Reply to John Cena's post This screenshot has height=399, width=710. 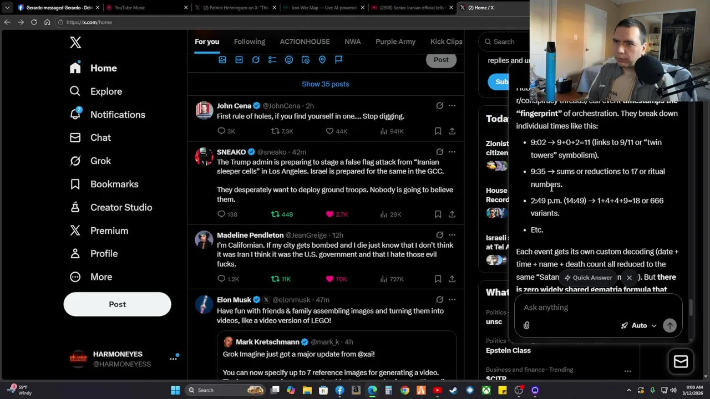(226, 131)
